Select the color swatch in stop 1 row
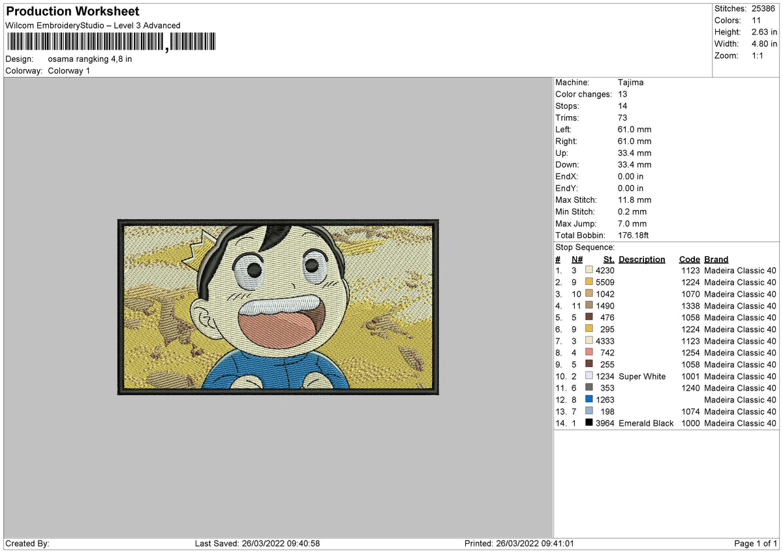The width and height of the screenshot is (783, 553). [x=589, y=271]
